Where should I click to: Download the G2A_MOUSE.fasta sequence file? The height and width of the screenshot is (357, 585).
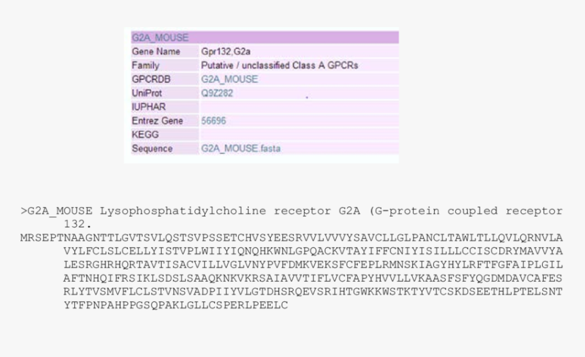click(241, 149)
